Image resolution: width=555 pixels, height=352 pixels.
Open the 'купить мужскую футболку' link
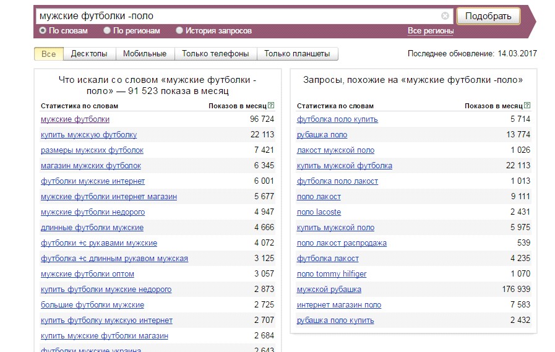coord(88,135)
